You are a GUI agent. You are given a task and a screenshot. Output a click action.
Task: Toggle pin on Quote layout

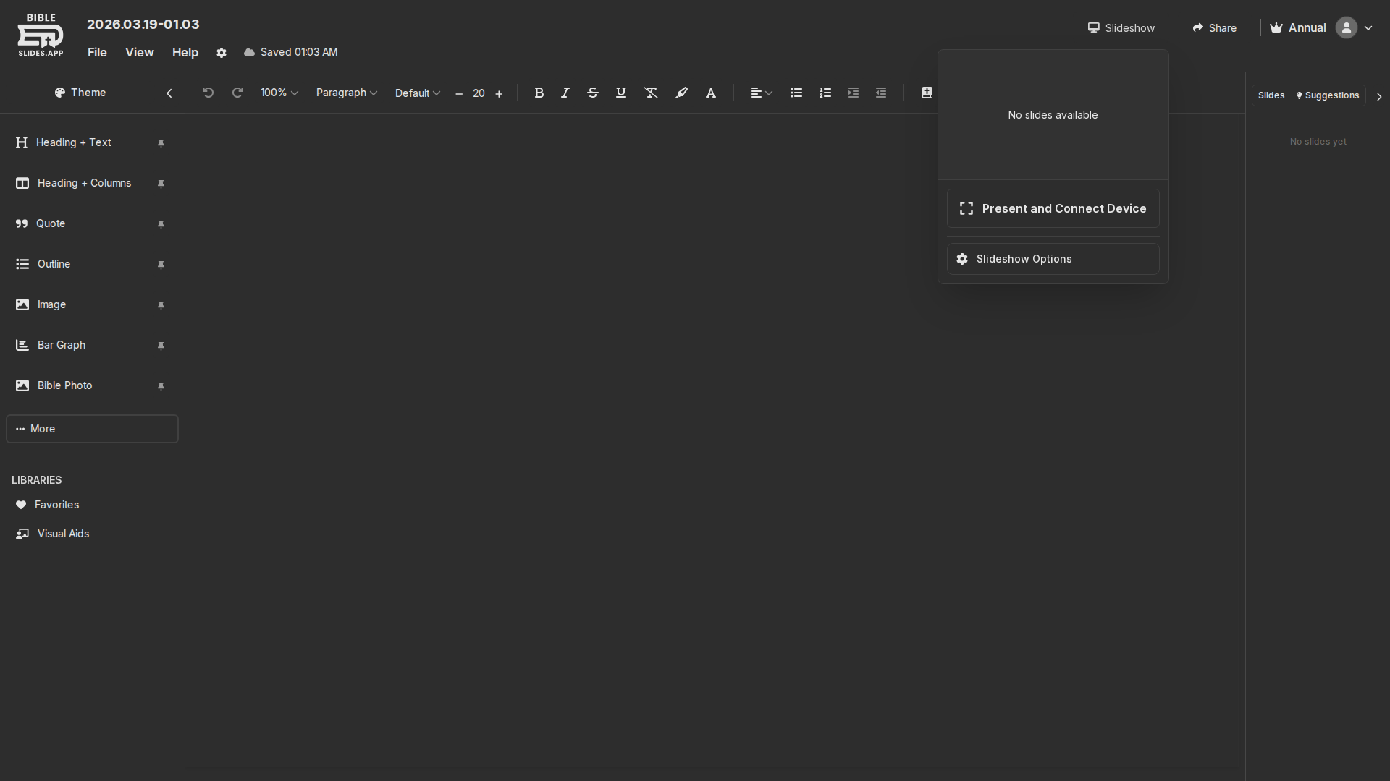click(x=161, y=224)
